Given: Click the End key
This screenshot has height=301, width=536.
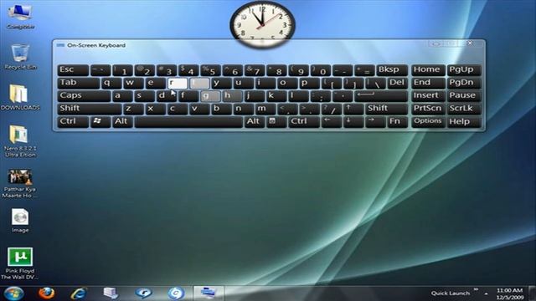Looking at the screenshot, I should click(x=428, y=83).
